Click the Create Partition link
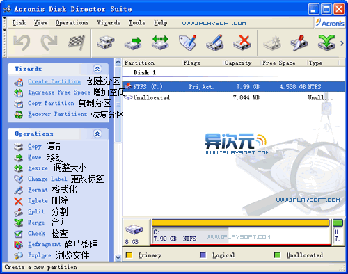 coord(54,81)
